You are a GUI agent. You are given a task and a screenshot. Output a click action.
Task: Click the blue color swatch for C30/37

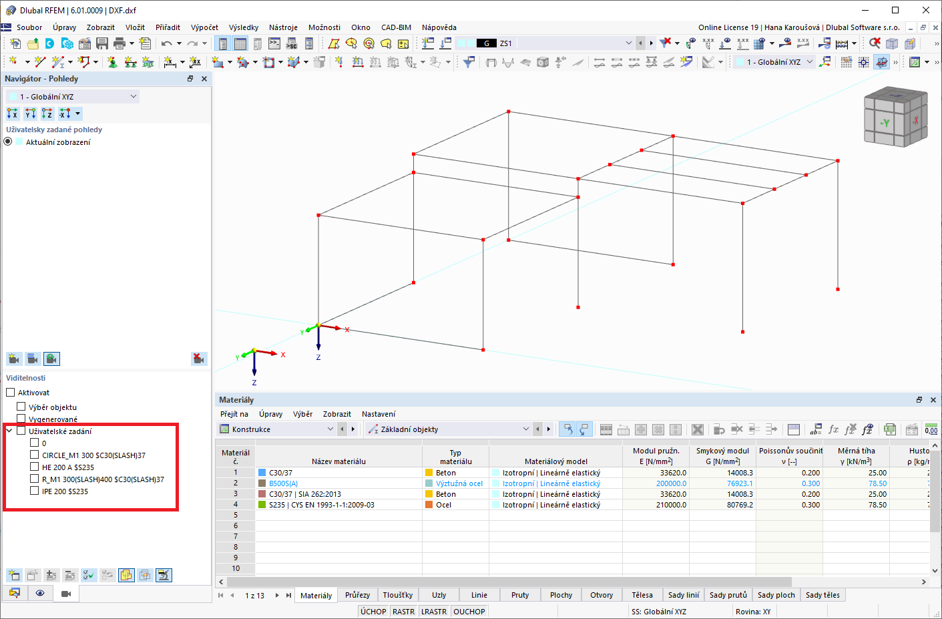[262, 473]
